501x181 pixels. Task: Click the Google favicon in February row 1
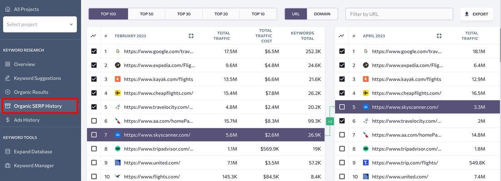click(x=118, y=51)
